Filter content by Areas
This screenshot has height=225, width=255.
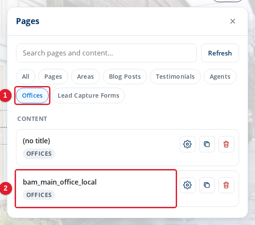pos(85,77)
